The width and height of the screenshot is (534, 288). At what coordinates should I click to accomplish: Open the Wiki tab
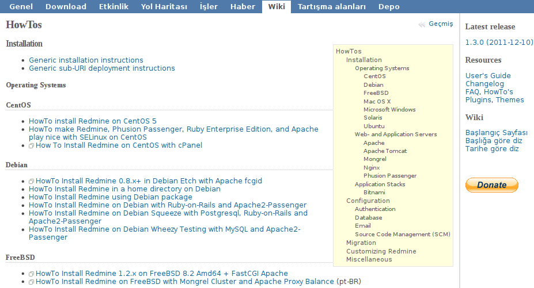276,7
